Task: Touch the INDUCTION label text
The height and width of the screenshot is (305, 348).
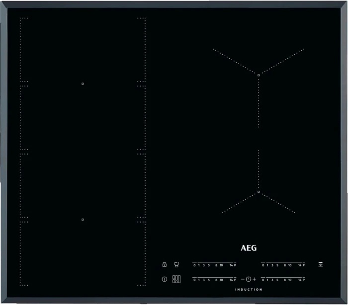Action: 249,290
